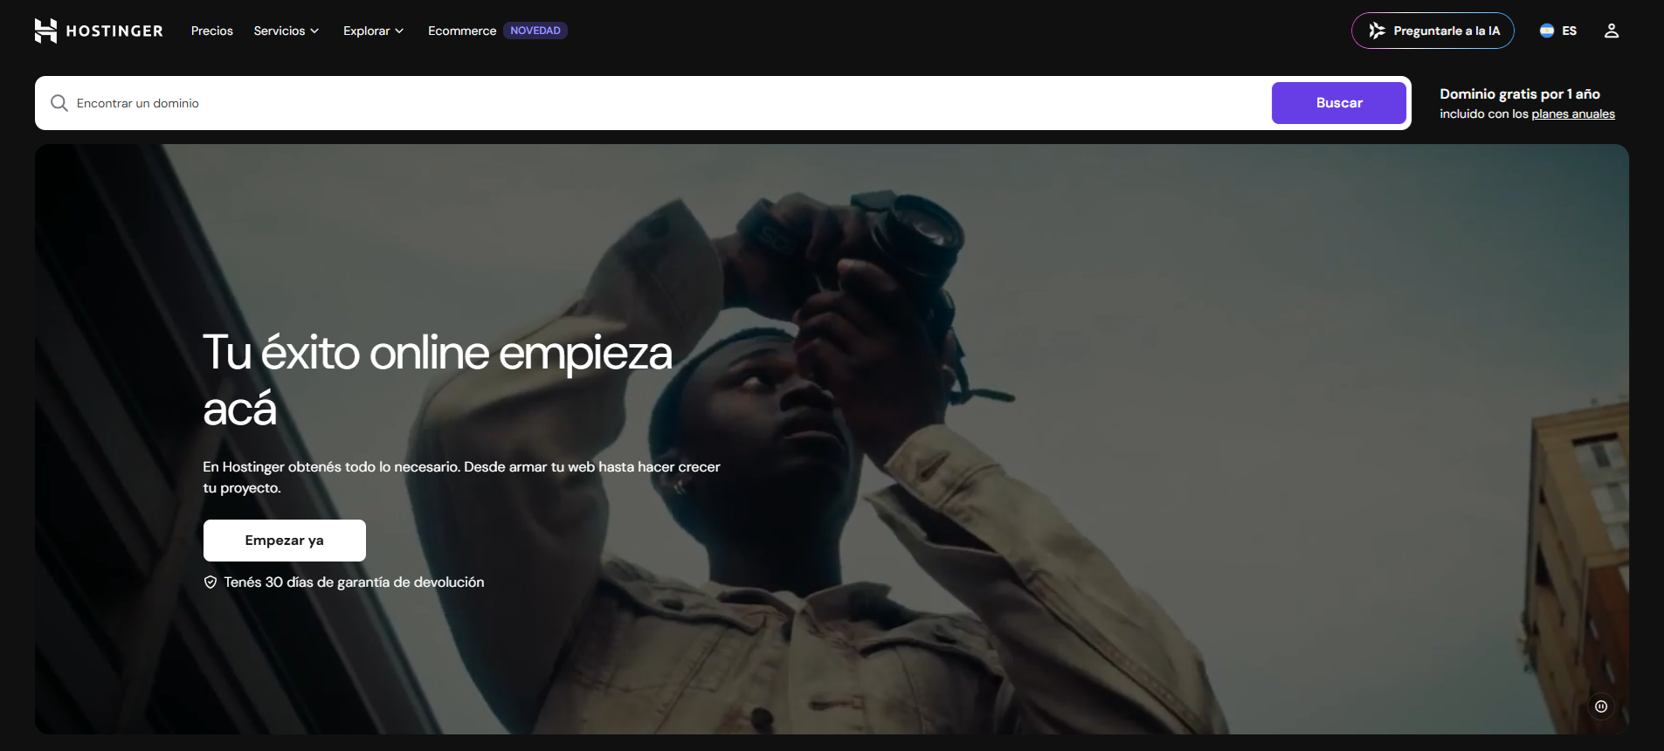Open the planes anuales link
This screenshot has width=1664, height=751.
pos(1573,114)
